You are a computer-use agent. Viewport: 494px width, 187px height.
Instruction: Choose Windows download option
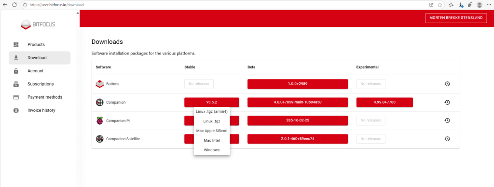point(212,150)
